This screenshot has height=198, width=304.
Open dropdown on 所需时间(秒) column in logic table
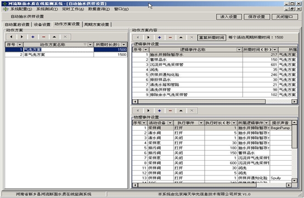click(275, 49)
